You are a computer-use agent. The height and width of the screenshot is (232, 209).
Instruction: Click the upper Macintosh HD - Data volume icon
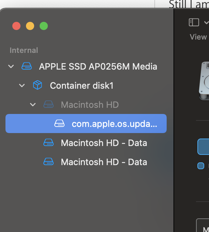tap(48, 143)
